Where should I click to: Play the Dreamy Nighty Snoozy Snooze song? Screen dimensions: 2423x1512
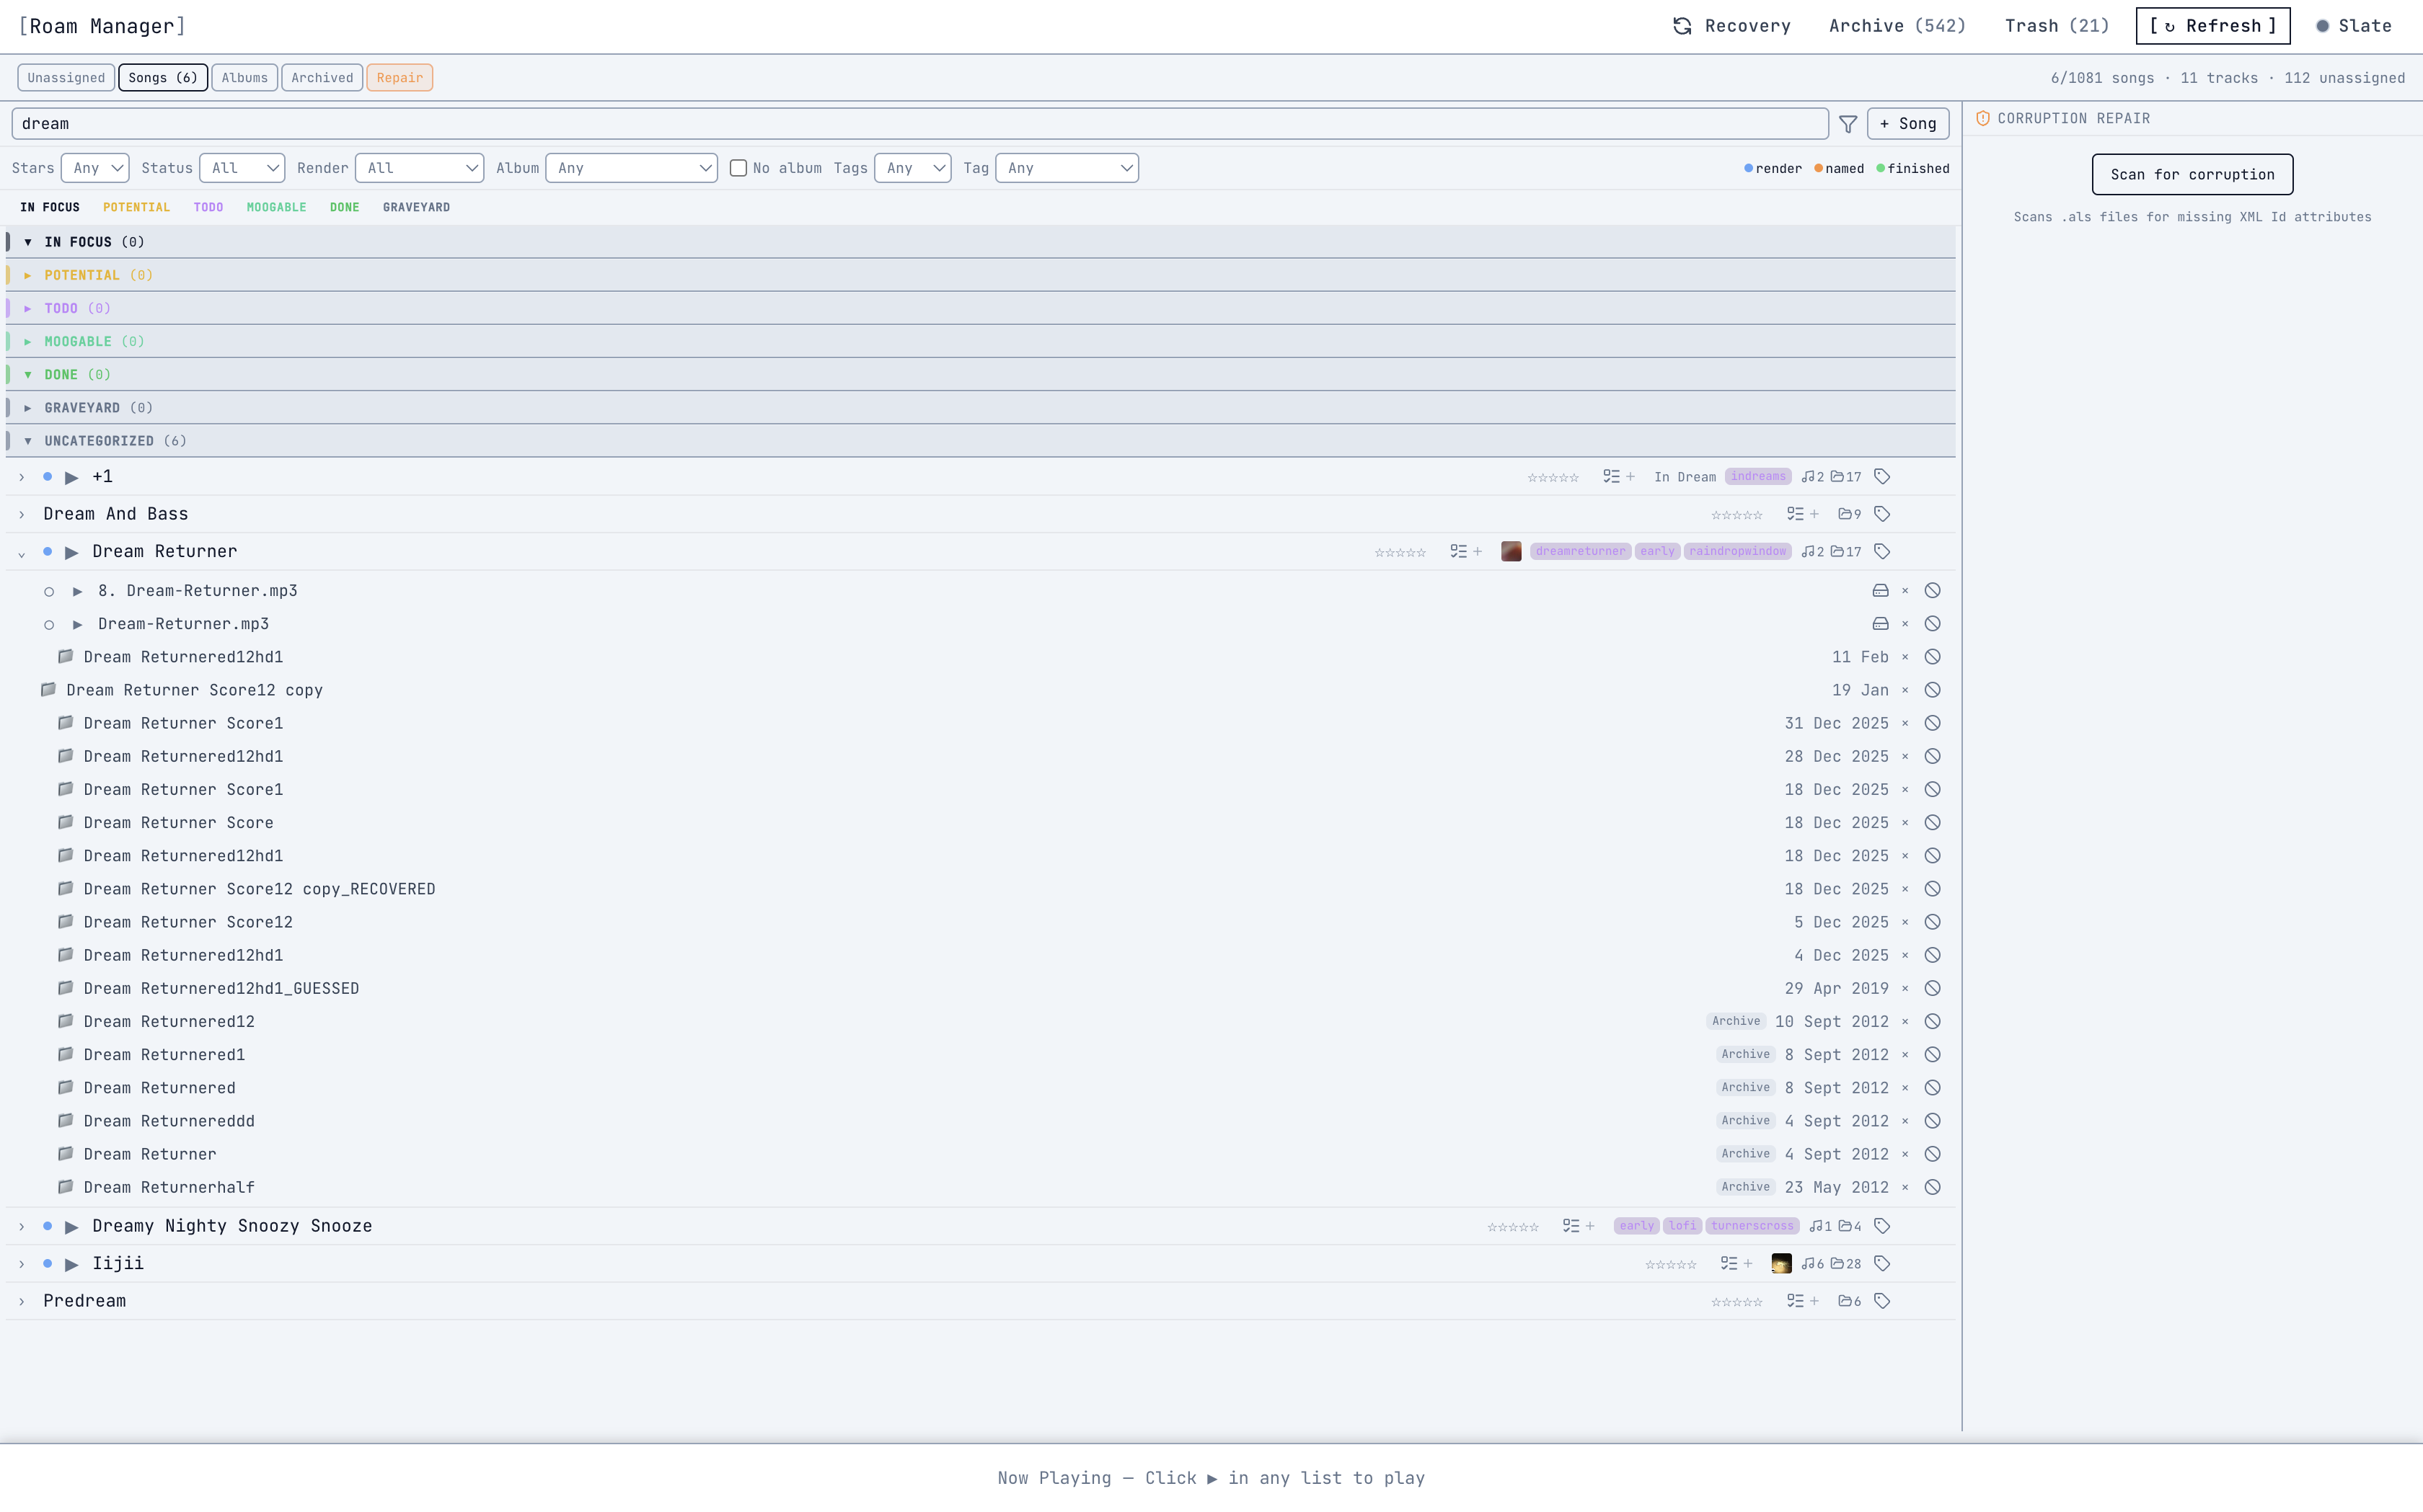pos(72,1226)
